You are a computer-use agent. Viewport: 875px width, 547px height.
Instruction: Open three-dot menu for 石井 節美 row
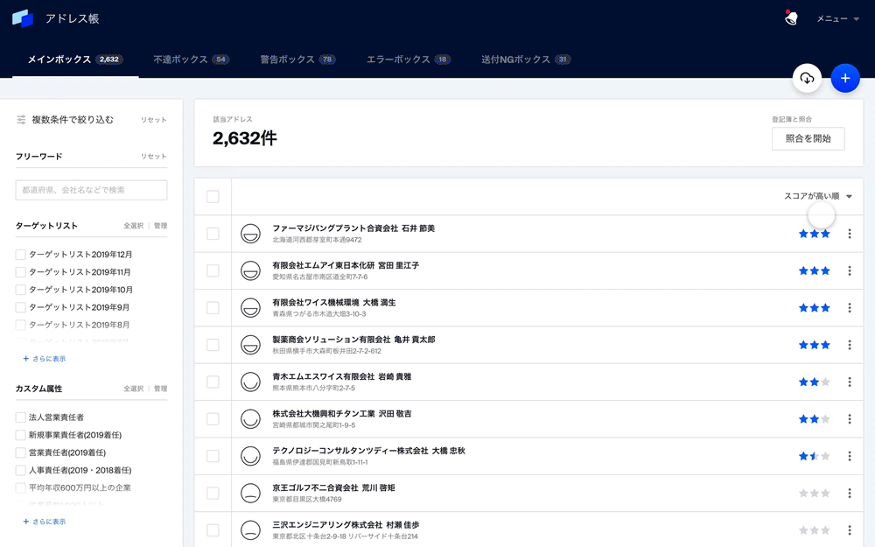(x=849, y=234)
